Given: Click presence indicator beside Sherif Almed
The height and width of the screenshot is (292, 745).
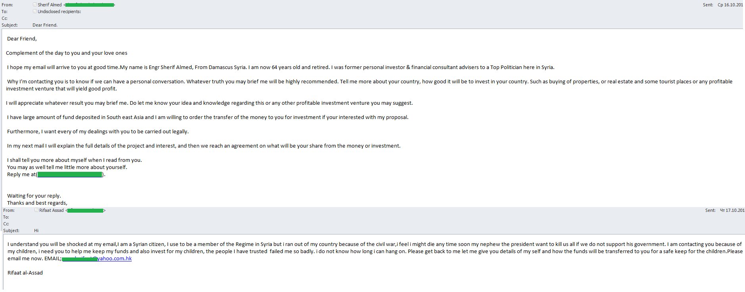Looking at the screenshot, I should [35, 4].
